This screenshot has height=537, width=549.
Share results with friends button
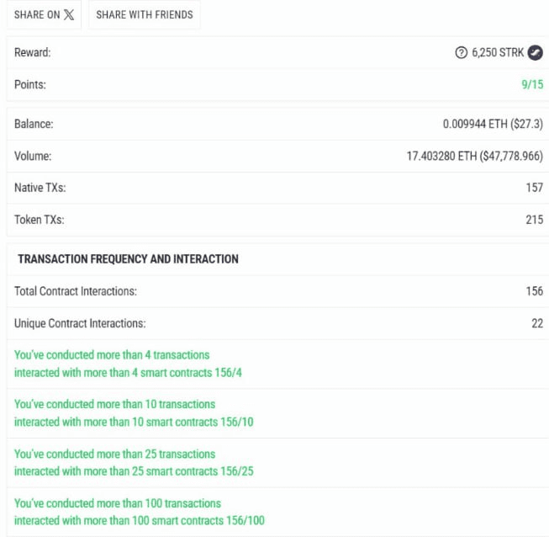pos(145,14)
